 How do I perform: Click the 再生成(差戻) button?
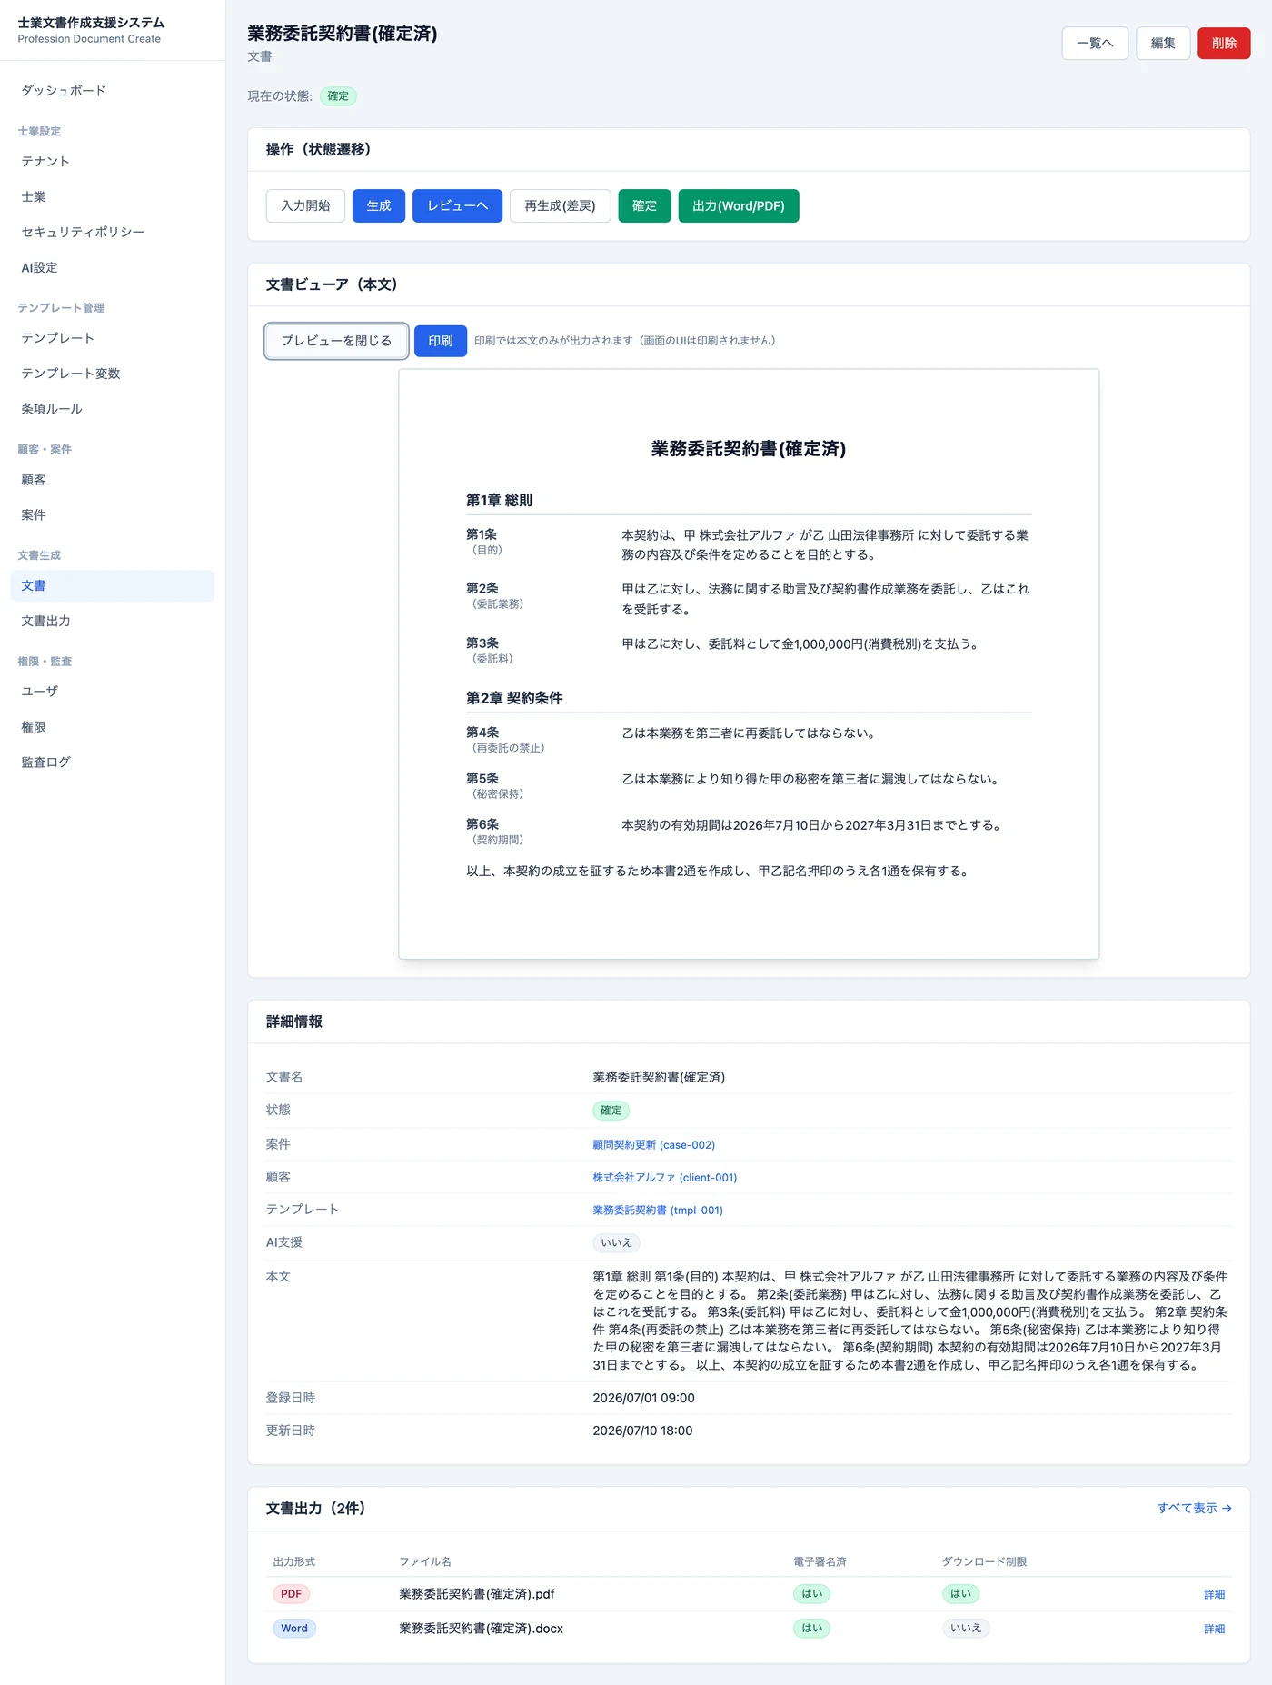[x=560, y=206]
